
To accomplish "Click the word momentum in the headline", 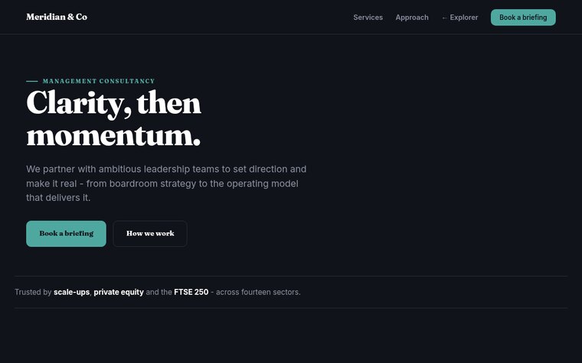I will 110,136.
